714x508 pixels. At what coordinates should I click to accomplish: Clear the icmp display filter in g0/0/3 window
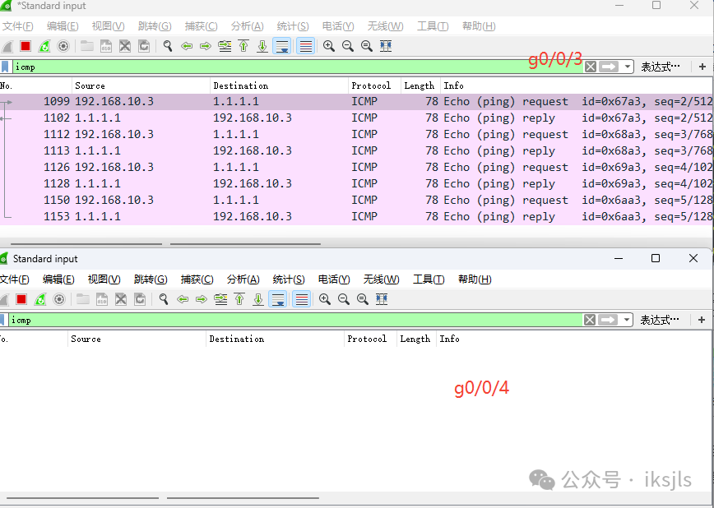click(x=590, y=67)
